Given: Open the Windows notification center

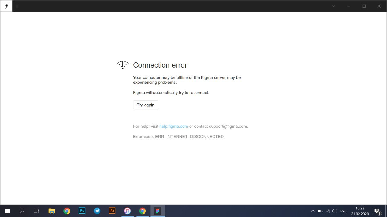Looking at the screenshot, I should pos(377,211).
